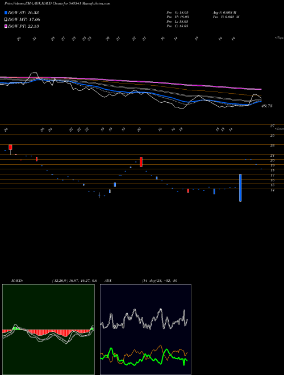Click the 23 price axis label
Viewport: 284px width, 375px height.
click(272, 145)
